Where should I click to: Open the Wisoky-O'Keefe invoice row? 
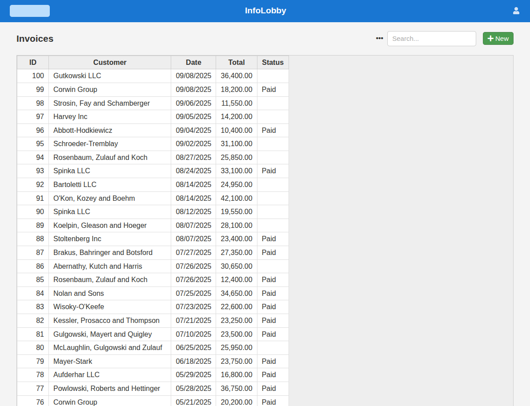tap(80, 307)
